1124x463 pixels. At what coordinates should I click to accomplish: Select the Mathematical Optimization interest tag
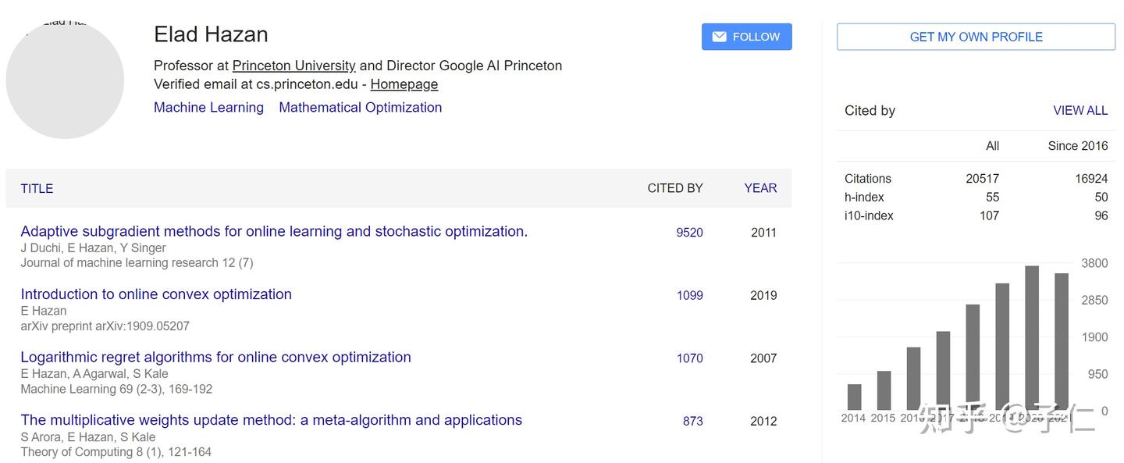coord(360,108)
